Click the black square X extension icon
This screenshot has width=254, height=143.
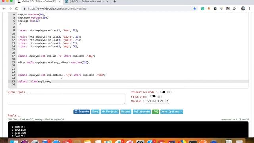coord(215,8)
